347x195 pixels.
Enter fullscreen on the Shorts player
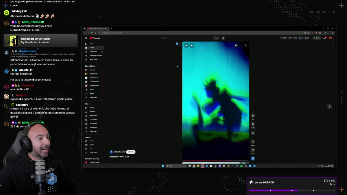point(246,45)
